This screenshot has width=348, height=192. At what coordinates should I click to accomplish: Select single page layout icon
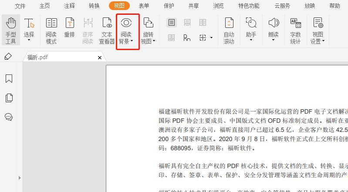click(x=172, y=23)
